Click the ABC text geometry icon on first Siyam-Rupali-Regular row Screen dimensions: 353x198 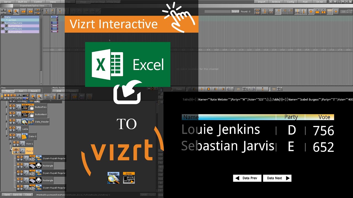click(32, 158)
